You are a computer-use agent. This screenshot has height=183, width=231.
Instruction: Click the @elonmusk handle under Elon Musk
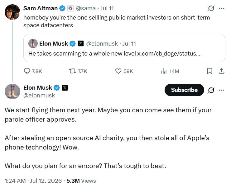[39, 96]
